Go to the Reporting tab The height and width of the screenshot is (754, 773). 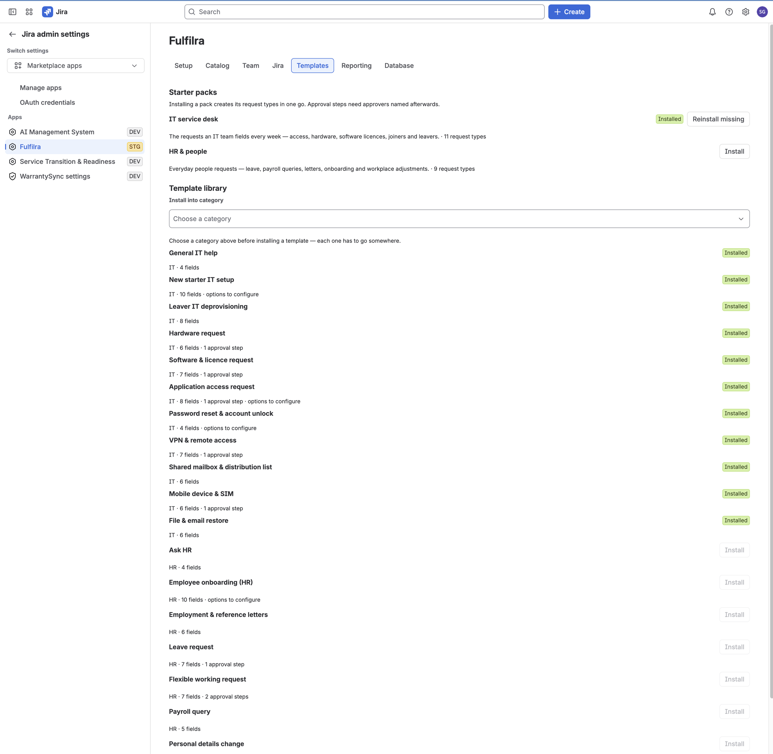click(356, 66)
